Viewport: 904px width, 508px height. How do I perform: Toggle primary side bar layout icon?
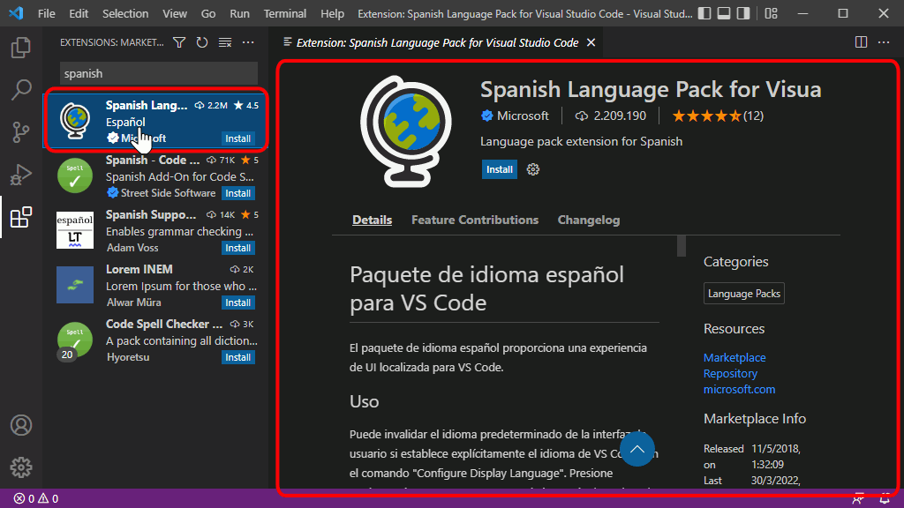pos(704,13)
